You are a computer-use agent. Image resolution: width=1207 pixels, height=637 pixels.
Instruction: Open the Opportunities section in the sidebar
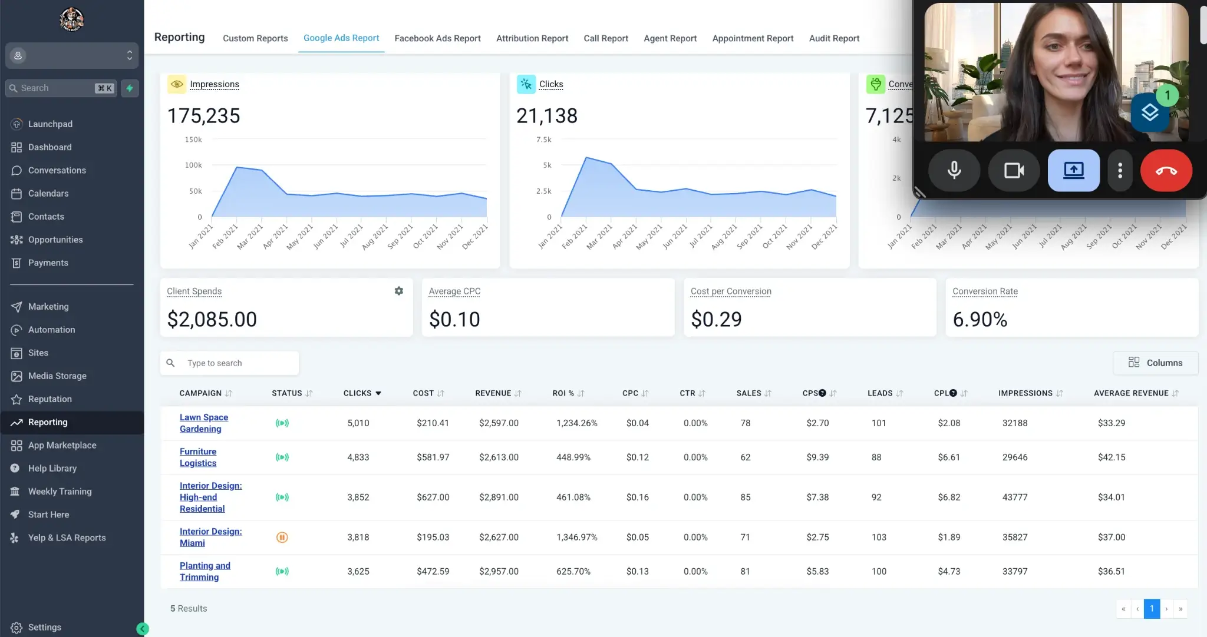point(55,240)
